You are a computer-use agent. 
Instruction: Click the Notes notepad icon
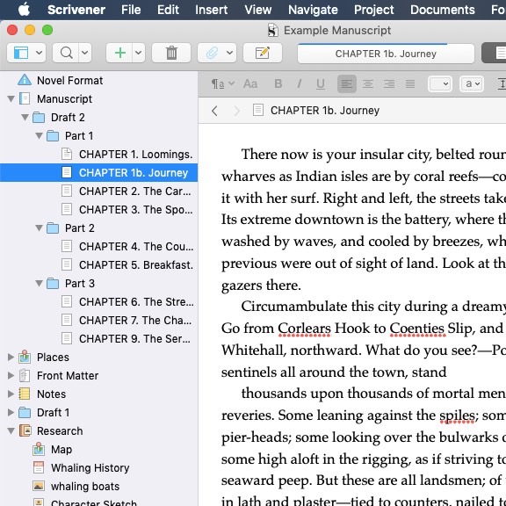click(25, 394)
